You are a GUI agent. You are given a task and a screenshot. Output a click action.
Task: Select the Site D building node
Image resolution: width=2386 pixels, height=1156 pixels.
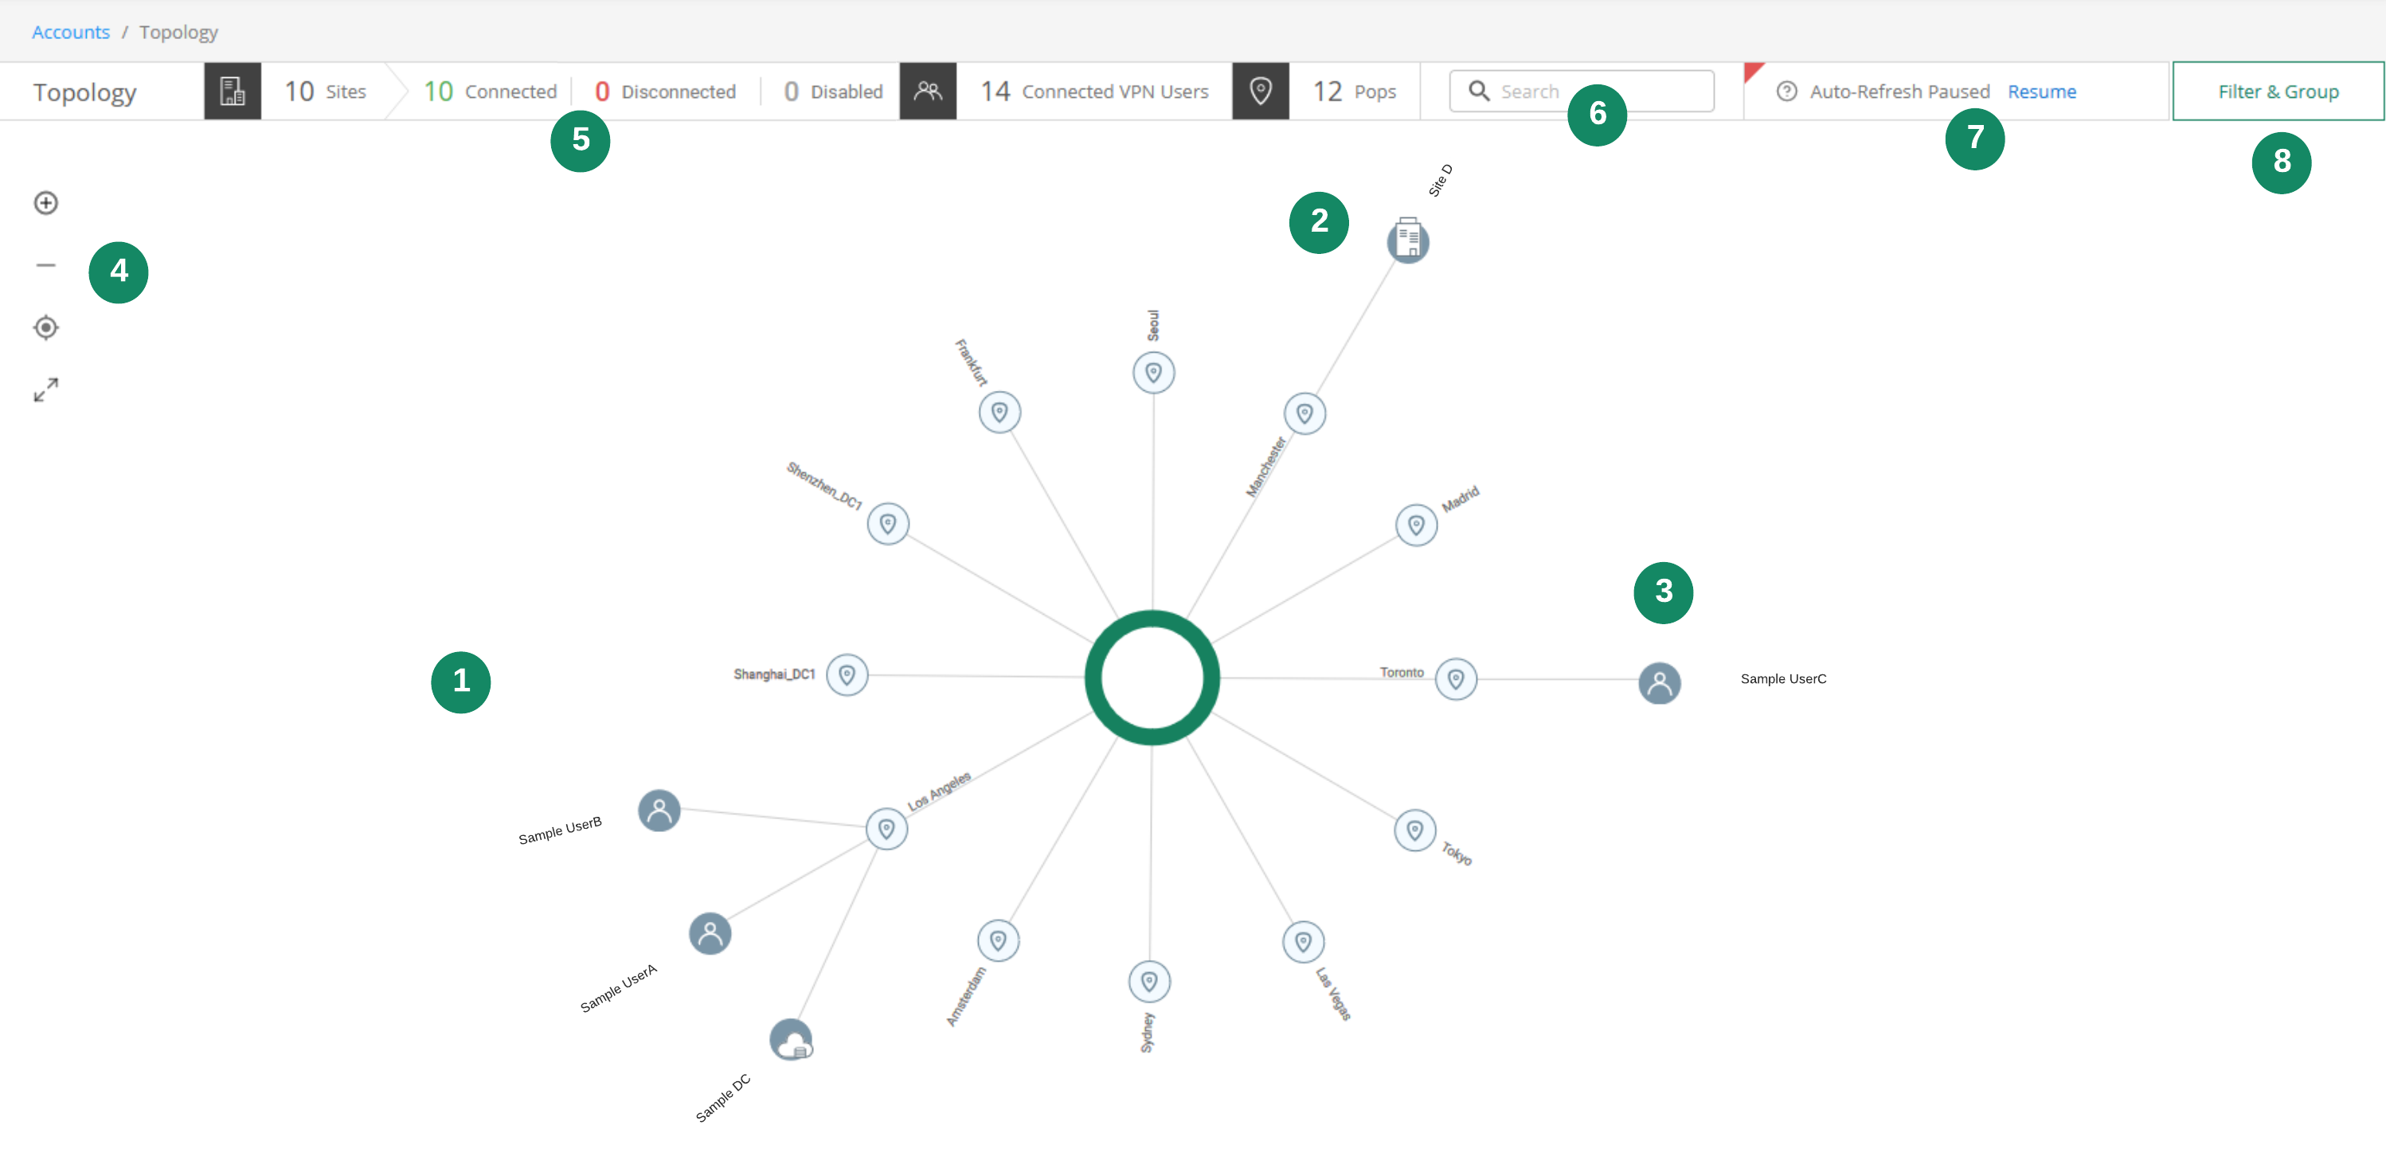pos(1409,239)
